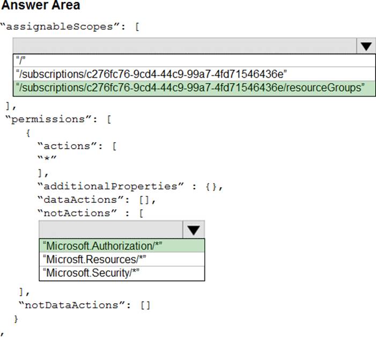Choose the subscription scope ending in 436e"
The height and width of the screenshot is (337, 376).
click(x=152, y=74)
